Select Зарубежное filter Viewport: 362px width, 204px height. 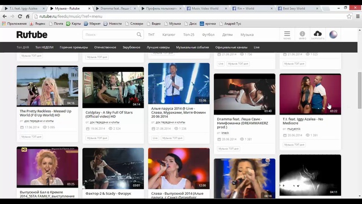[131, 47]
